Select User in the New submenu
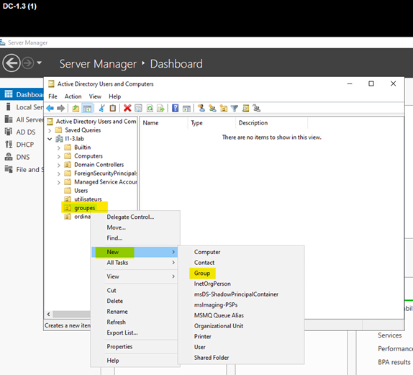 241,347
